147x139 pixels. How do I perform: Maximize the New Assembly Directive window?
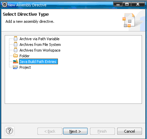tap(127, 4)
